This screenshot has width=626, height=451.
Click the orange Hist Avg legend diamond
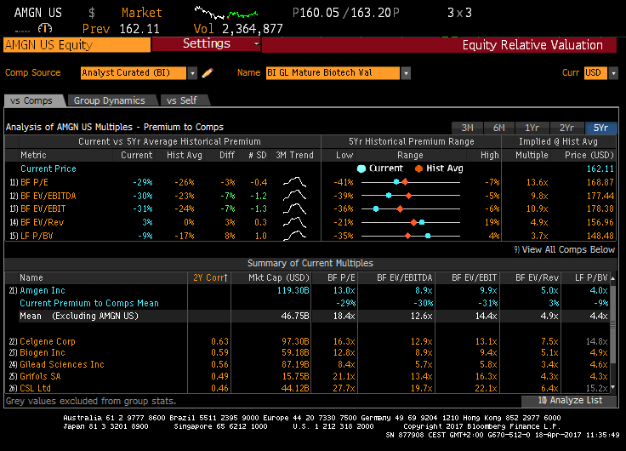[418, 168]
